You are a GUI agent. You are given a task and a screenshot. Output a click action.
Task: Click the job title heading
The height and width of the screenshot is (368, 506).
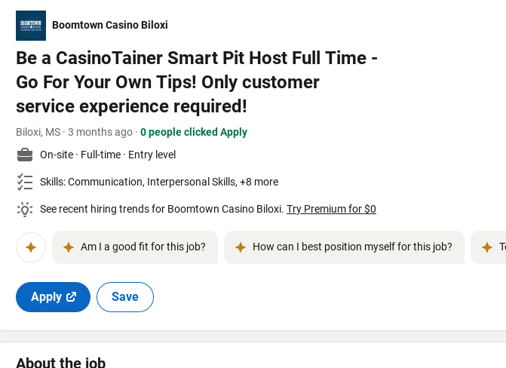tap(197, 82)
